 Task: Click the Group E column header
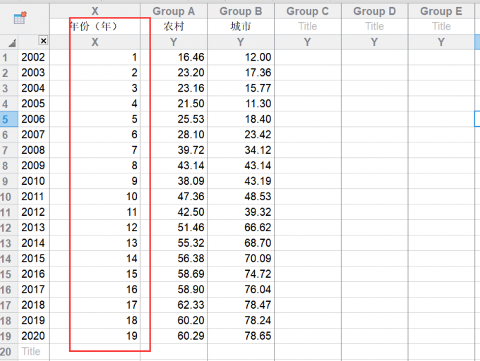coord(441,11)
